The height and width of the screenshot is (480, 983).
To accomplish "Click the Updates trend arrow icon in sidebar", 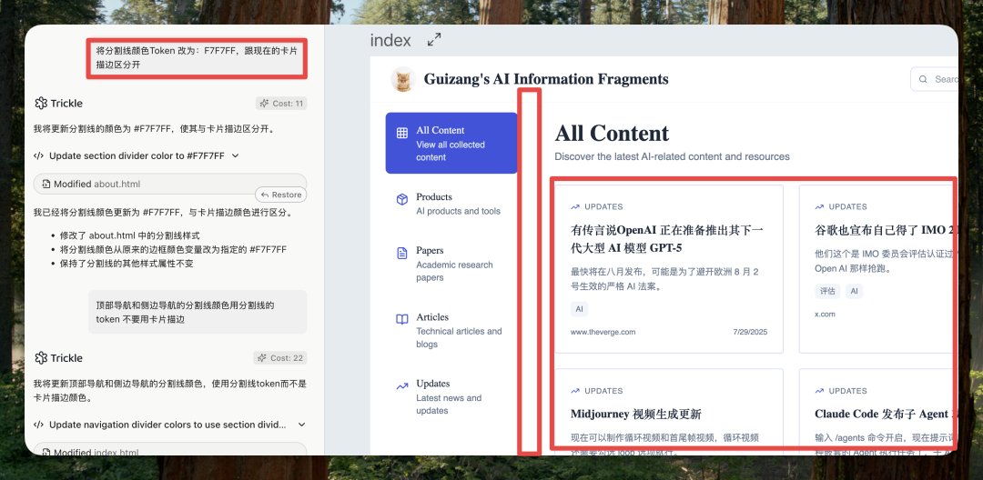I will tap(402, 386).
